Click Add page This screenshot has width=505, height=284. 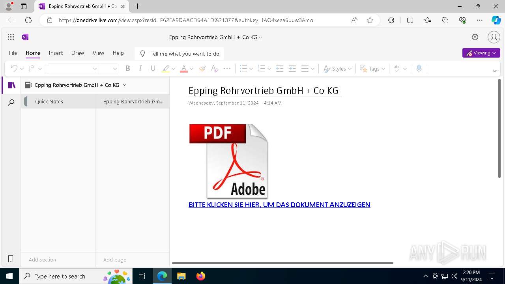(x=115, y=260)
